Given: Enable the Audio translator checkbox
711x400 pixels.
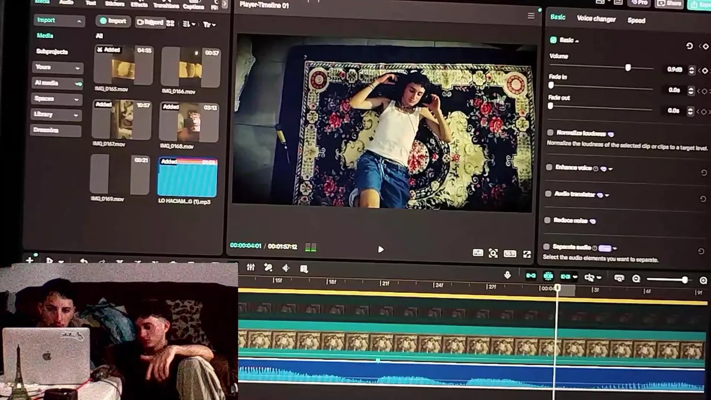Looking at the screenshot, I should pyautogui.click(x=548, y=194).
